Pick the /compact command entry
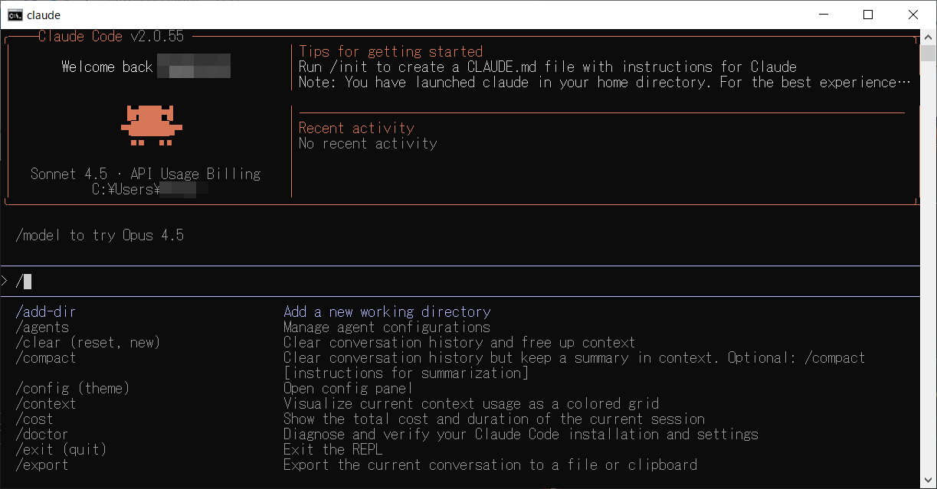The height and width of the screenshot is (489, 937). coord(45,357)
